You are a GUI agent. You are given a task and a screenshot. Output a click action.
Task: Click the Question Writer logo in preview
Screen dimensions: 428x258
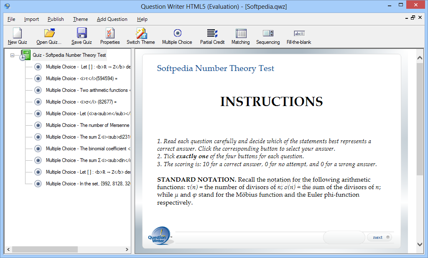coord(160,235)
